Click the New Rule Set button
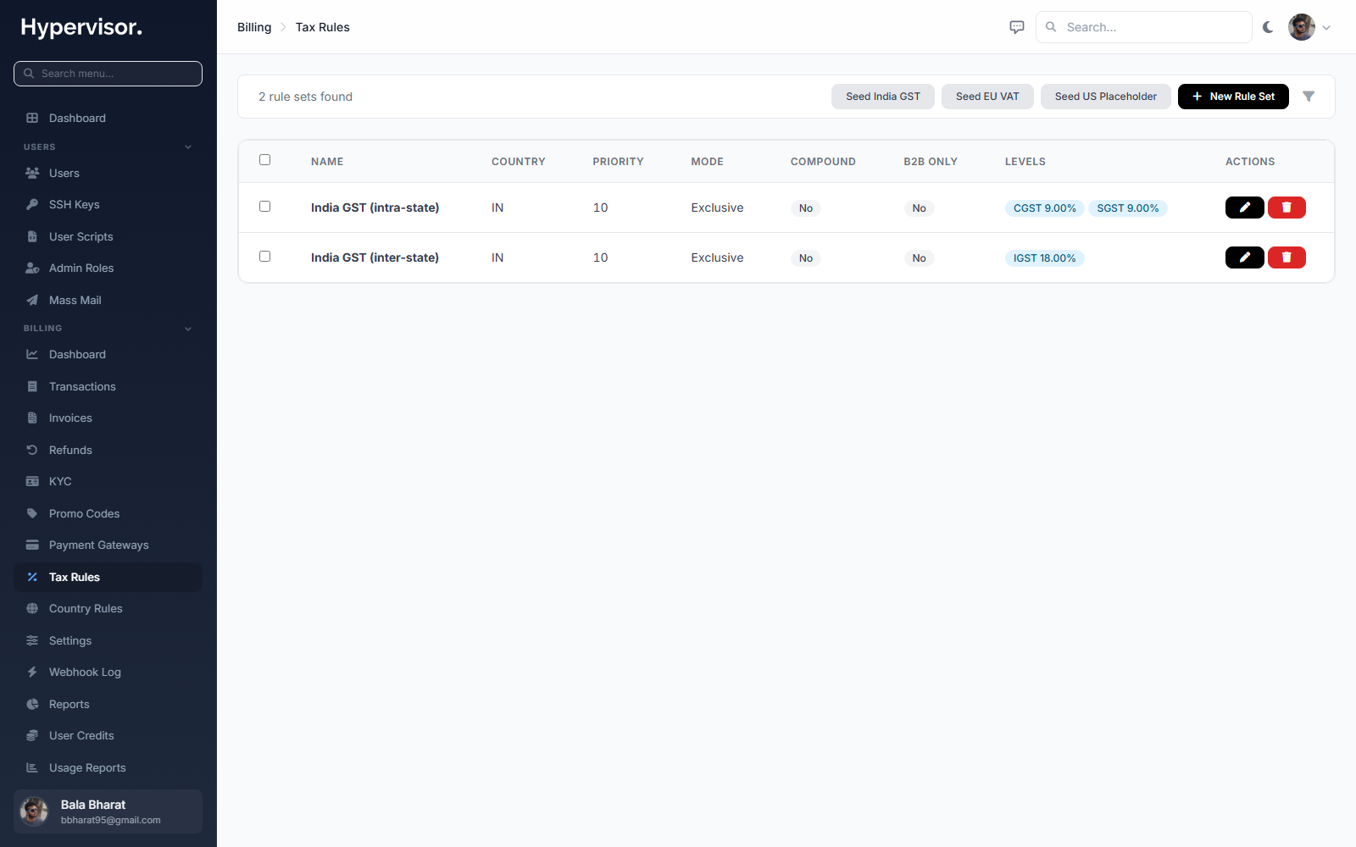 1233,97
